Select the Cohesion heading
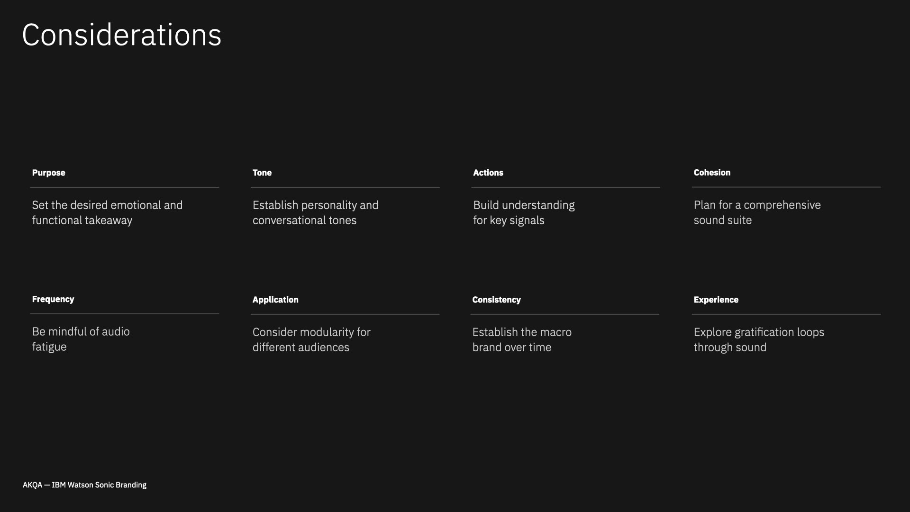 pos(712,173)
